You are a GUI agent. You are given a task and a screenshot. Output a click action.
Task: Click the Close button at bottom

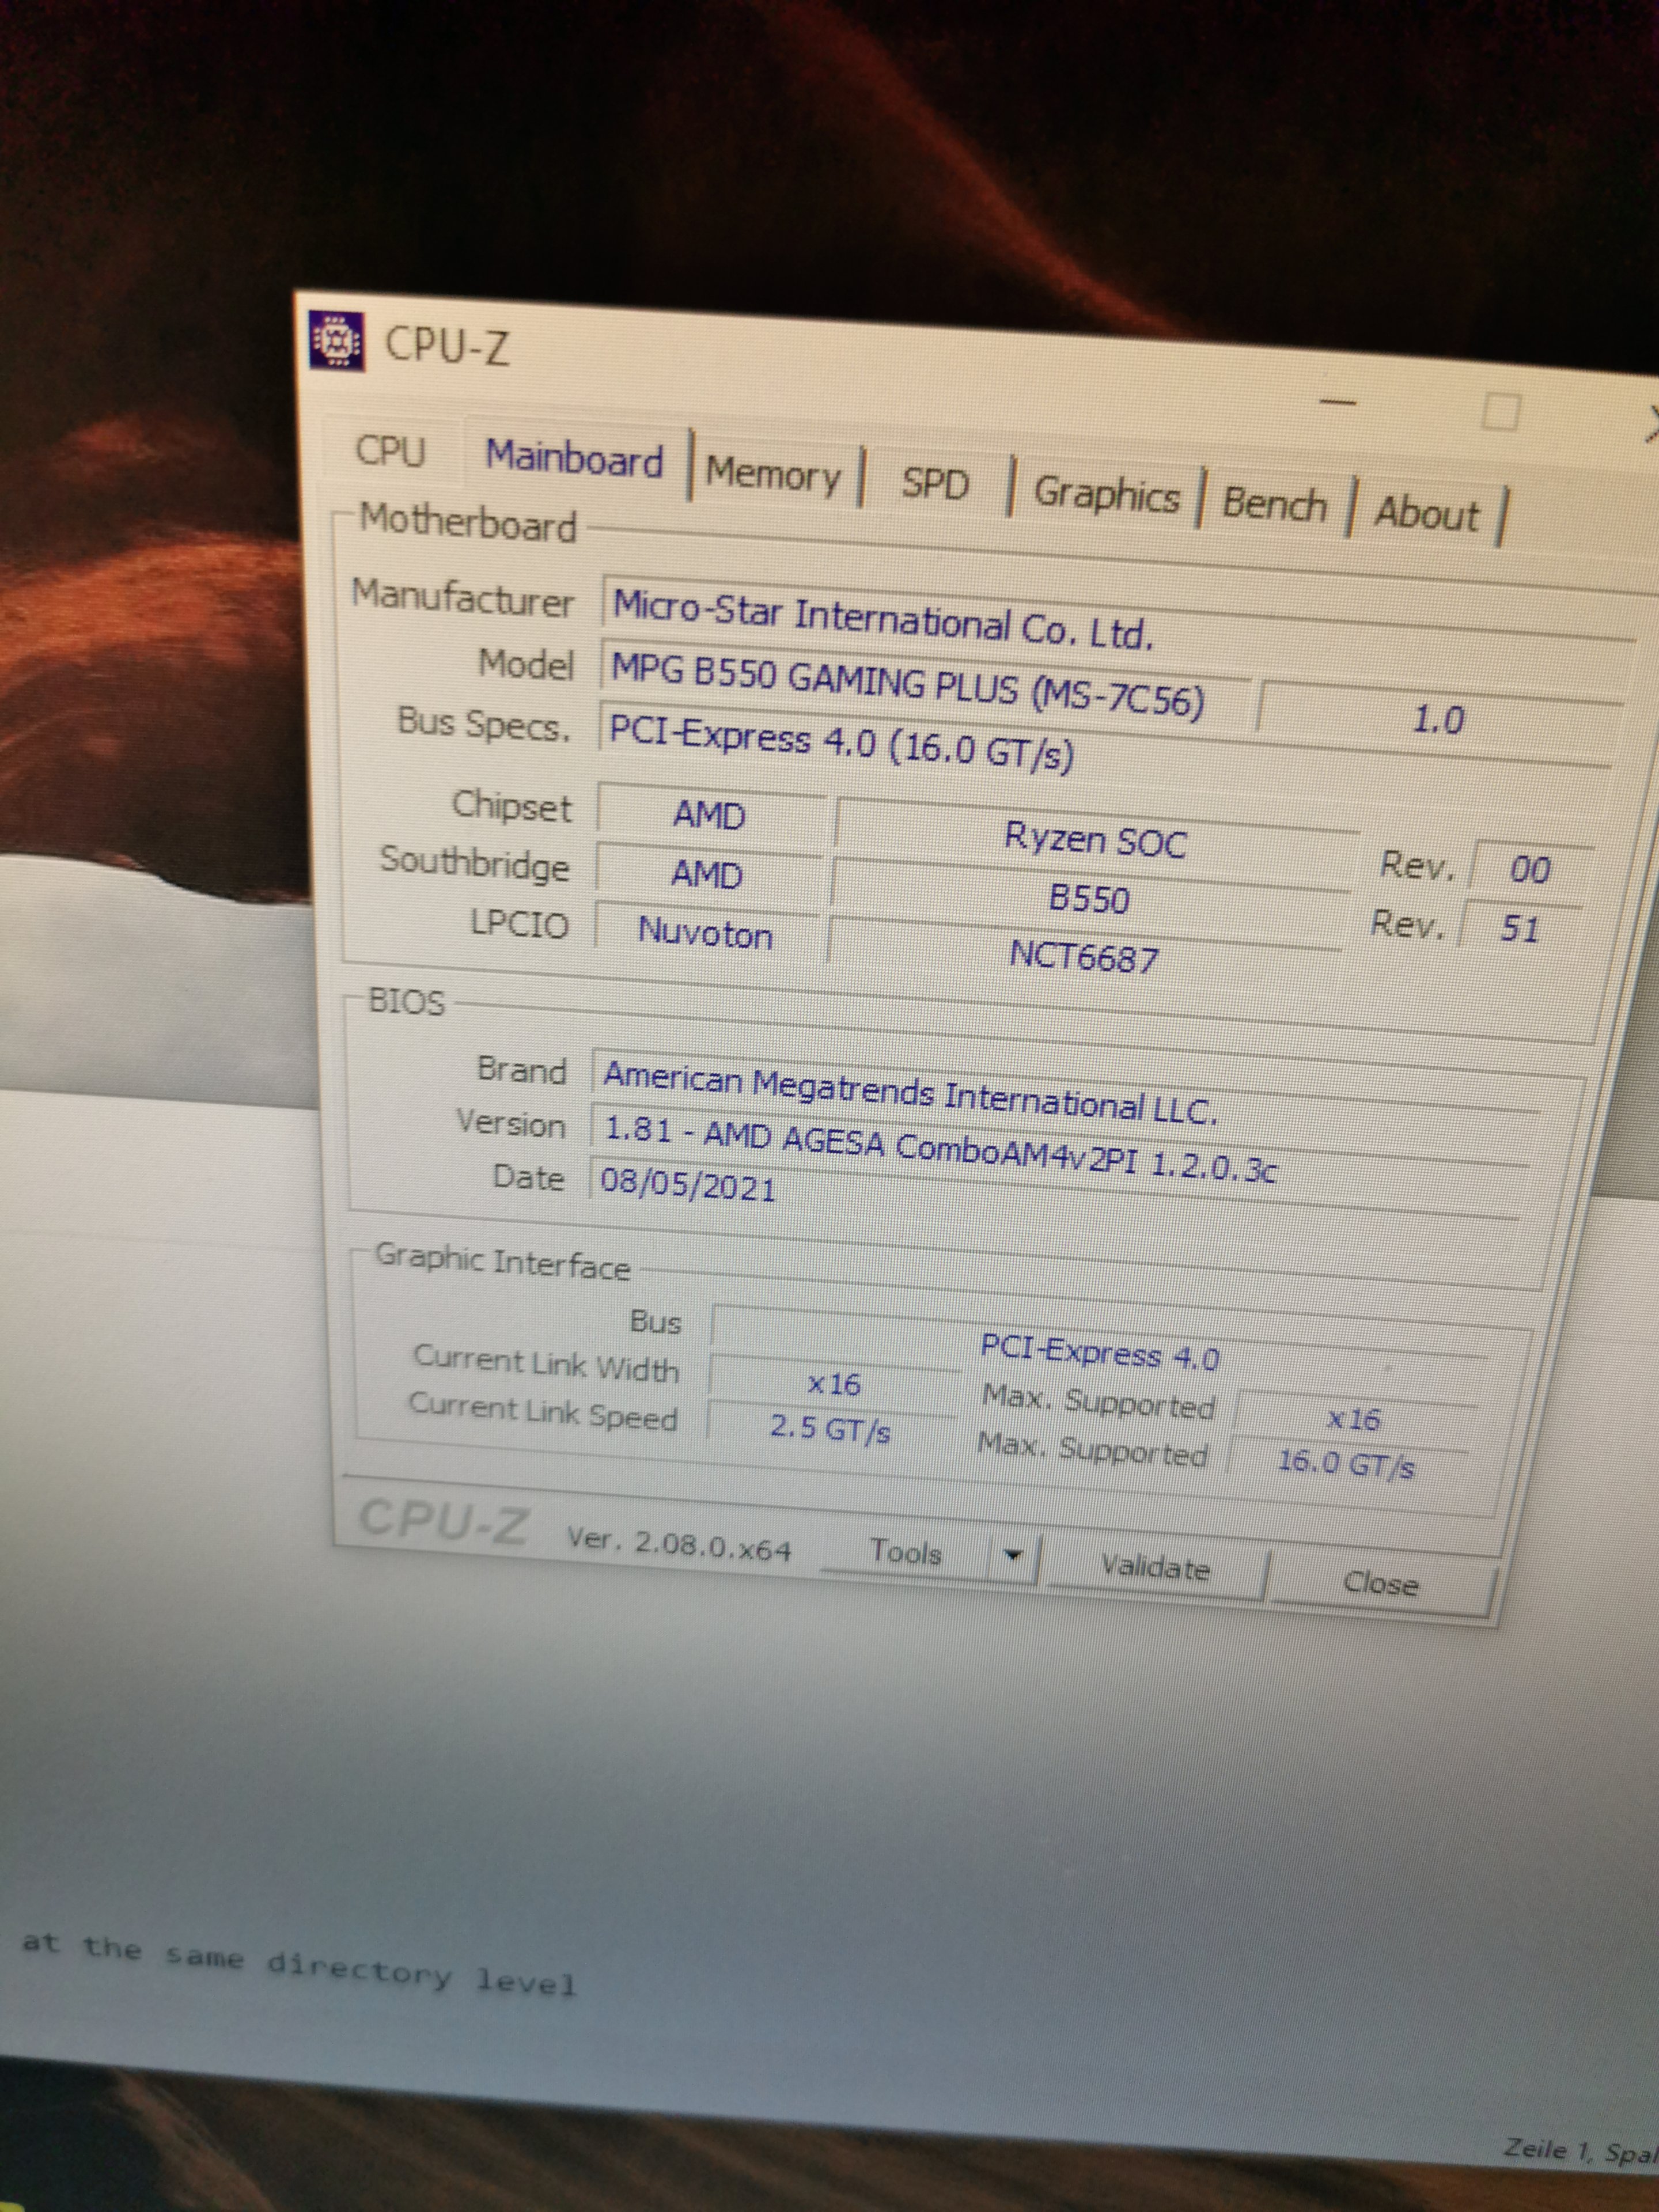pos(1380,1583)
